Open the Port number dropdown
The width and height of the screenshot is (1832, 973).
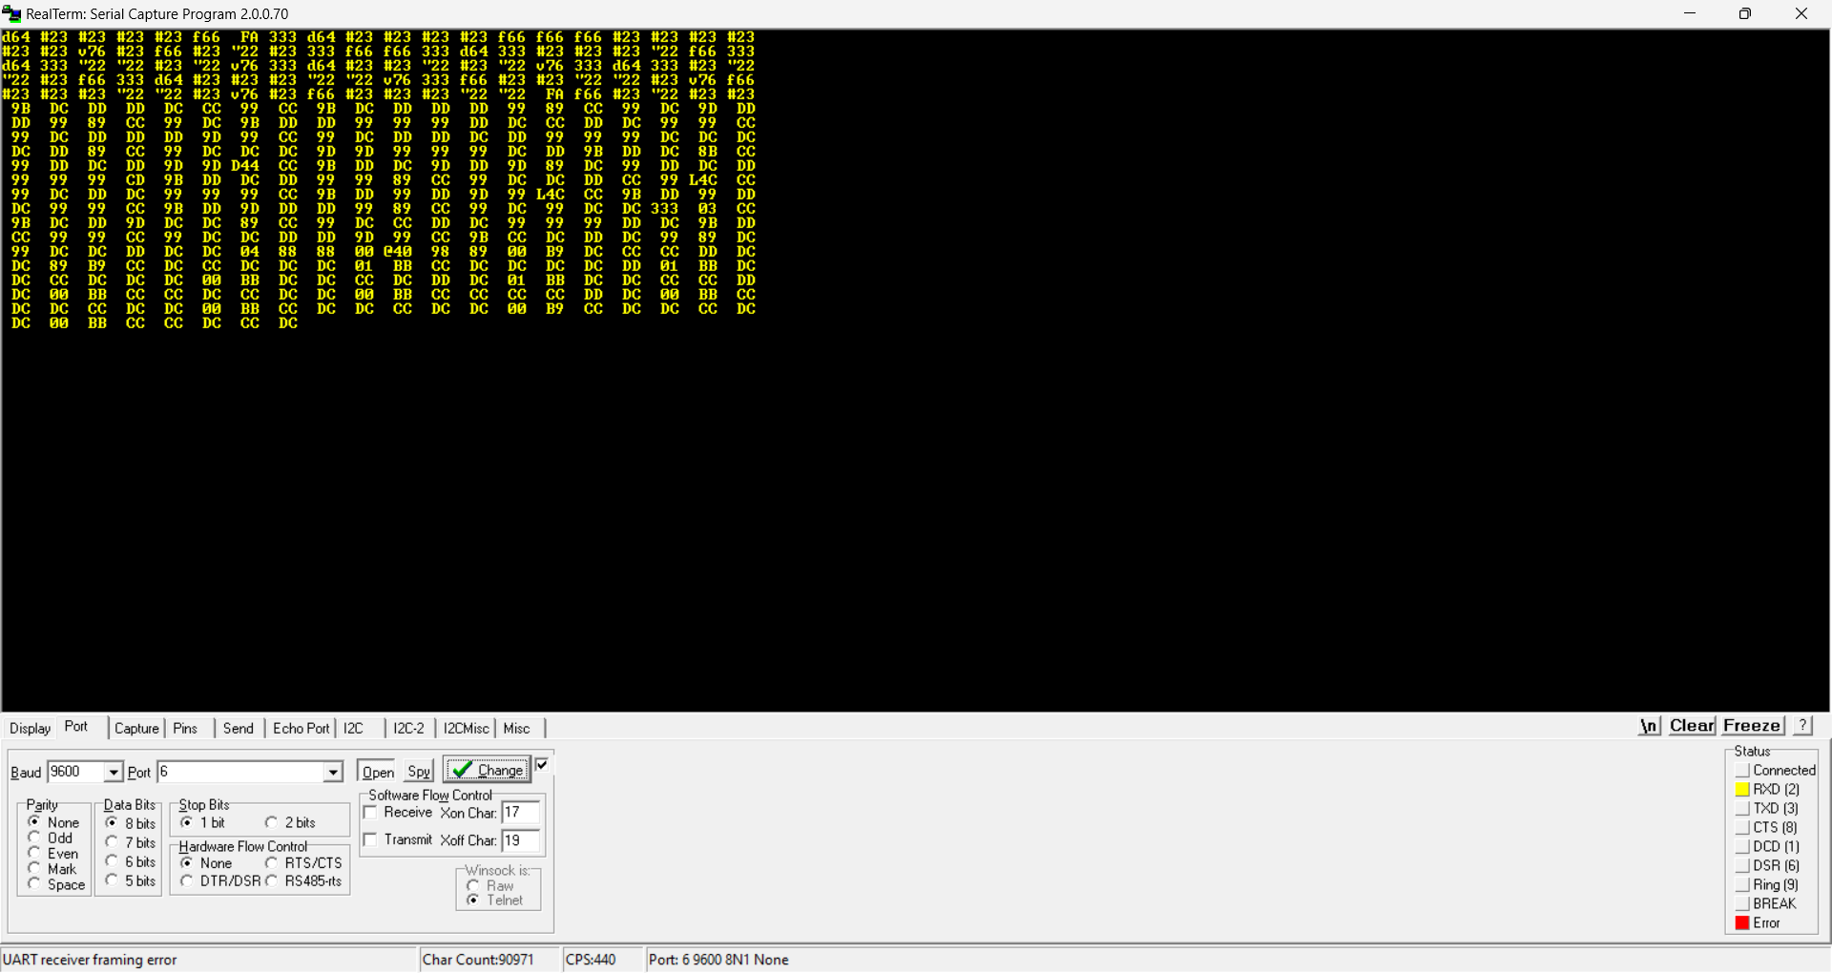pyautogui.click(x=333, y=772)
